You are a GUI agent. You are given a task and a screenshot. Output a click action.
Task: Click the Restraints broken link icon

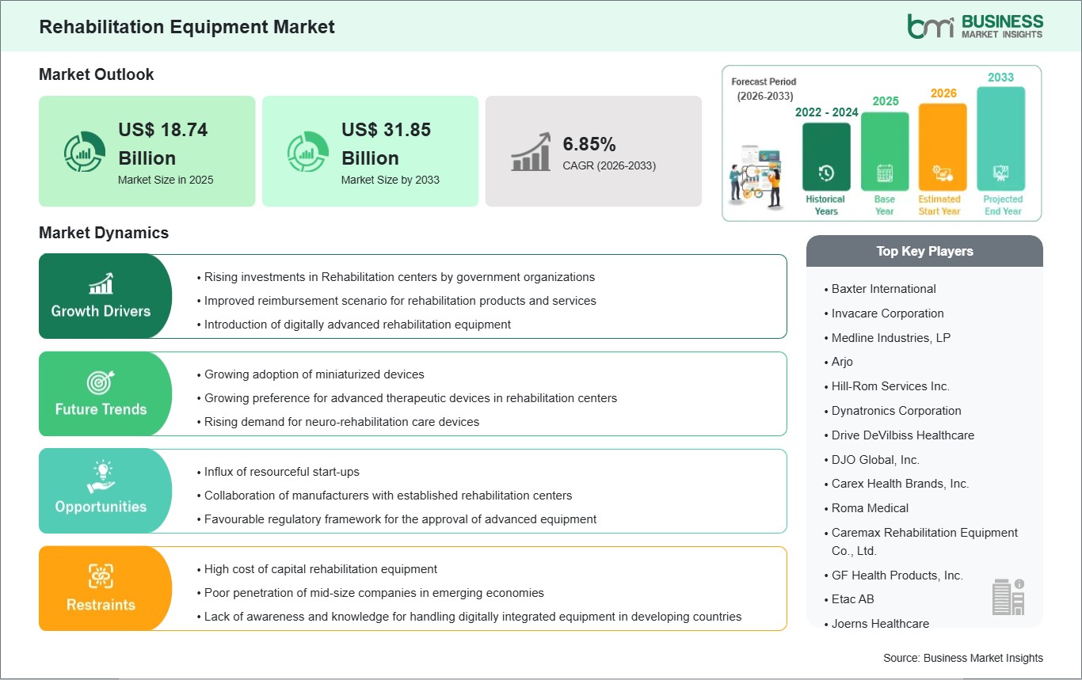click(101, 576)
